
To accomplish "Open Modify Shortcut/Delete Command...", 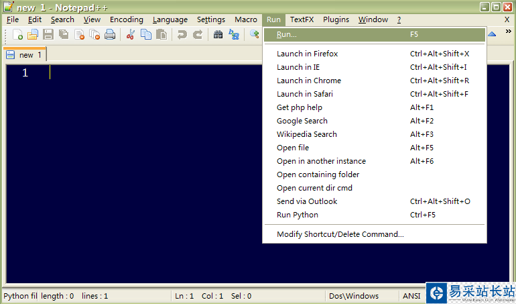I will coord(375,234).
